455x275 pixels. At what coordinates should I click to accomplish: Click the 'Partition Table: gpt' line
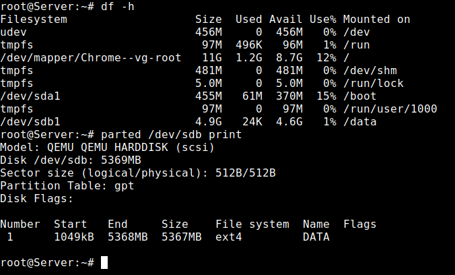[x=67, y=186]
